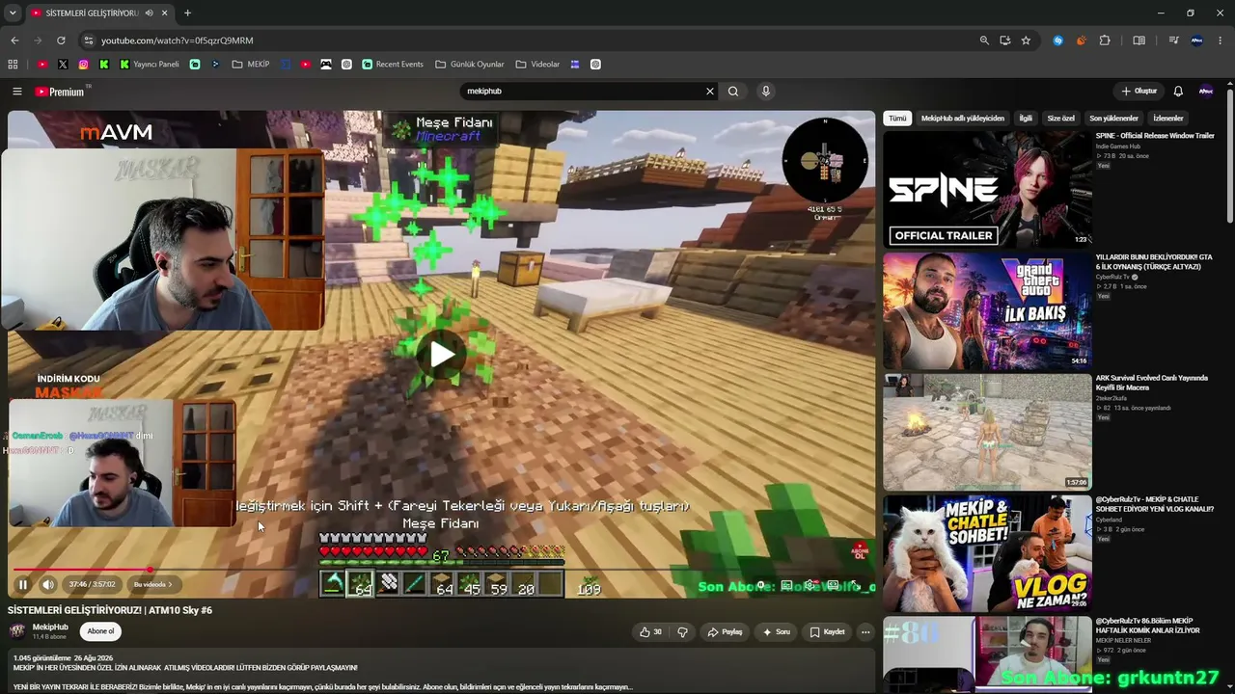Open the 'Recent Events' bookmark
Viewport: 1235px width, 694px height.
pos(393,65)
